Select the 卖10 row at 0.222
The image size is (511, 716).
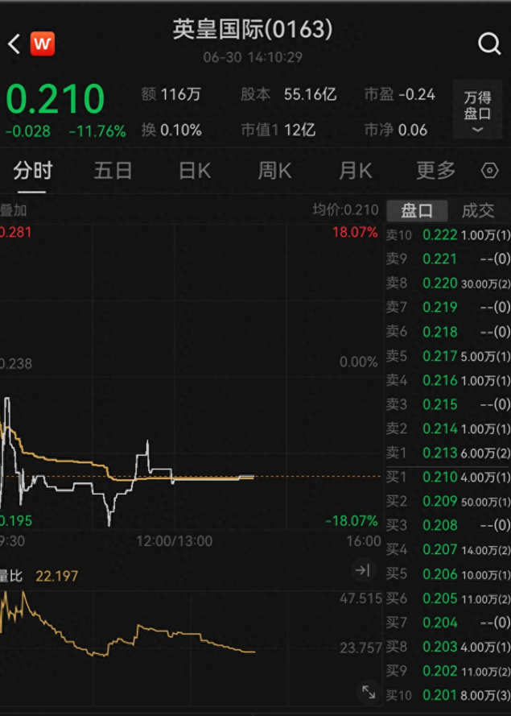(448, 235)
